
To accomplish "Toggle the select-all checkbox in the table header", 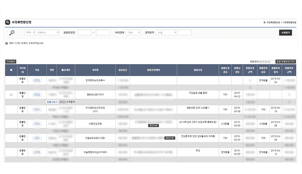I will [11, 70].
